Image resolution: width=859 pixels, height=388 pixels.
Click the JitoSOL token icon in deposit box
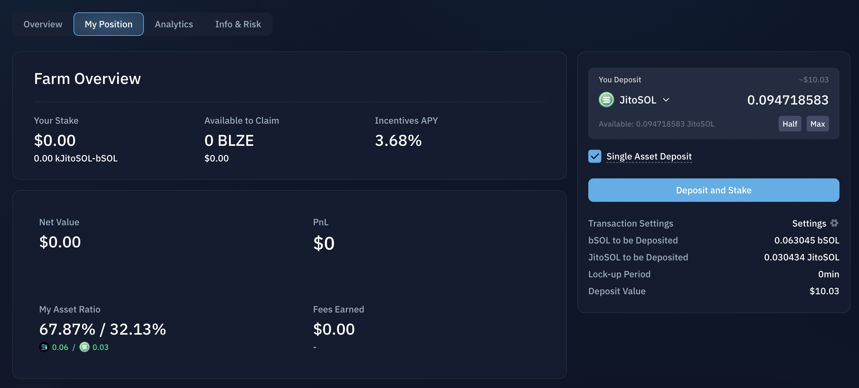click(606, 100)
